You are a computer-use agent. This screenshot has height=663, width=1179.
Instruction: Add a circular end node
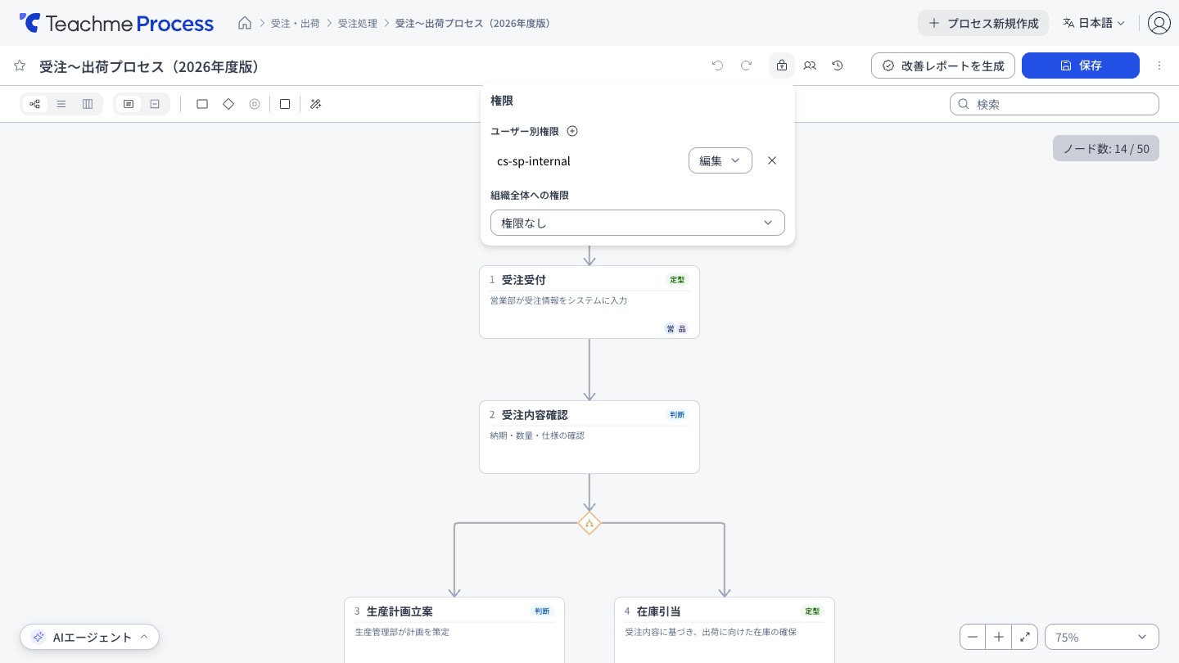(x=255, y=104)
